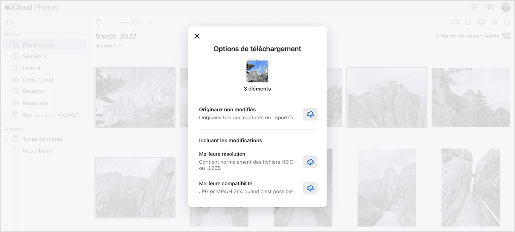Zoom out with the minus icon
The width and height of the screenshot is (515, 232).
tap(111, 22)
